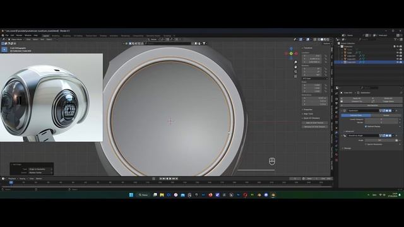
Task: Switch perspective/orthographic grid icon
Action: click(x=295, y=76)
